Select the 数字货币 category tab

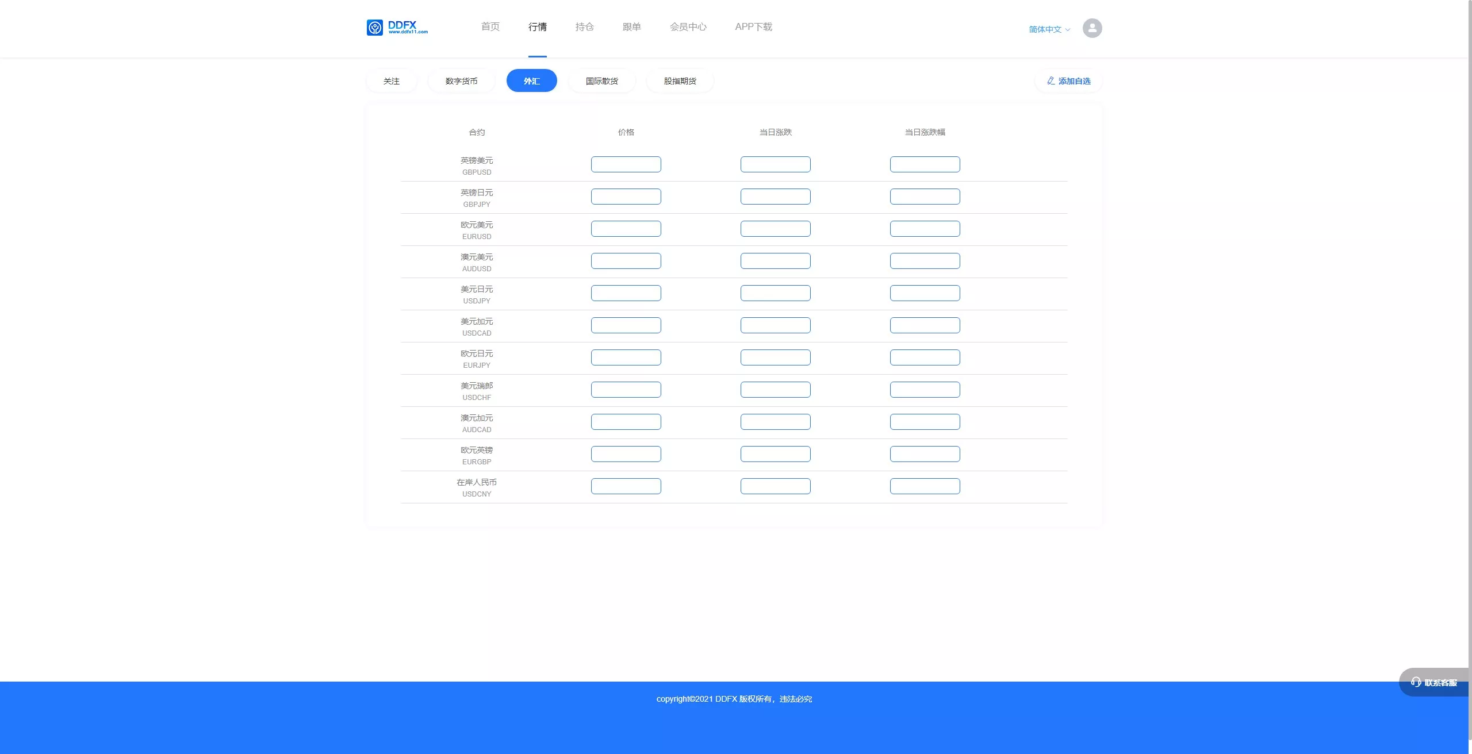[461, 81]
